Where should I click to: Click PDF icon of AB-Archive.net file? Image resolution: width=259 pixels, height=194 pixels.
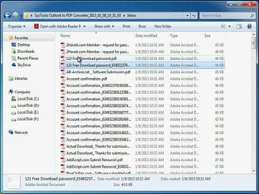(63, 72)
